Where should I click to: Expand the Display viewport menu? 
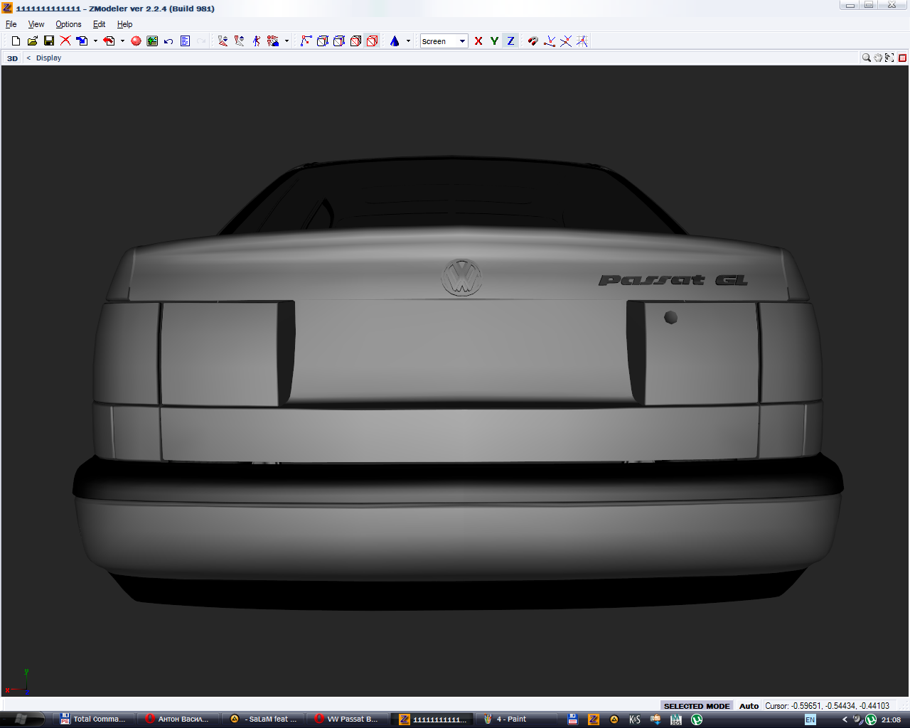click(48, 58)
